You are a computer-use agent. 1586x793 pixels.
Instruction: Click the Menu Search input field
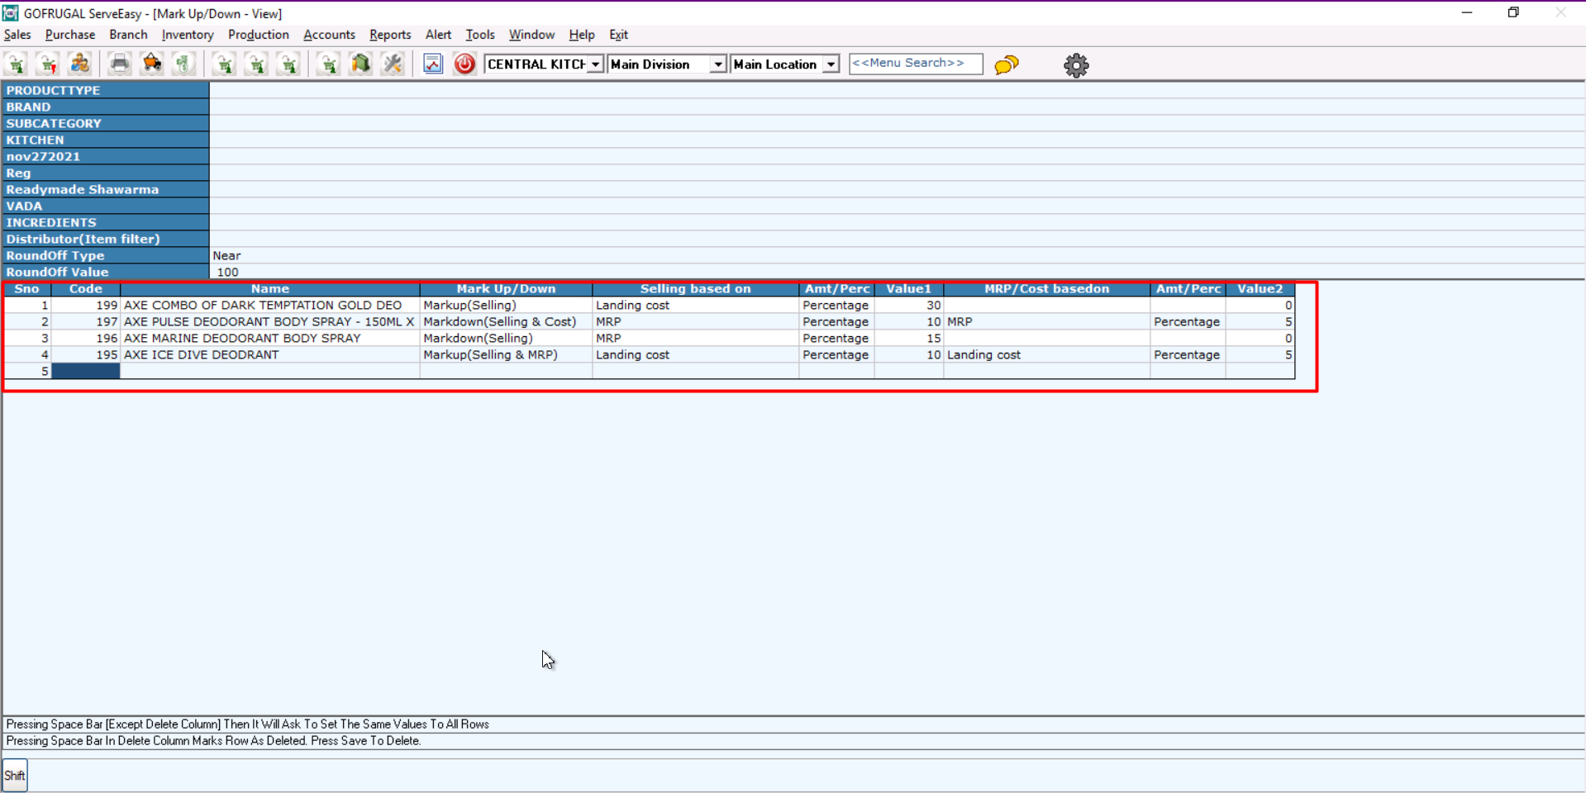[916, 64]
